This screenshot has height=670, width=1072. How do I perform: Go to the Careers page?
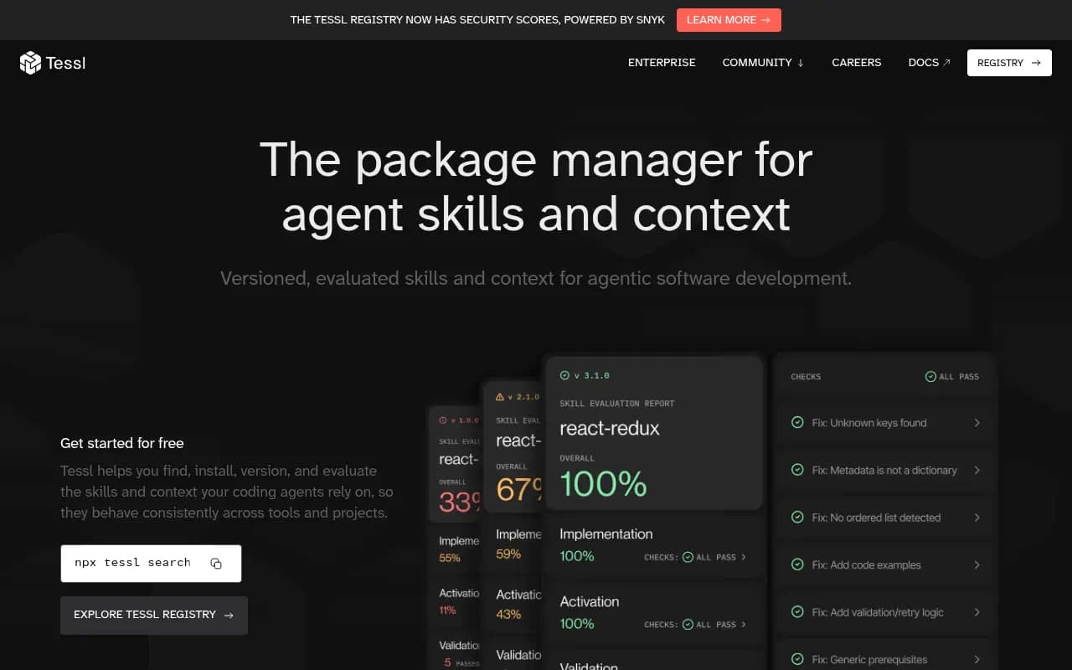click(x=856, y=63)
